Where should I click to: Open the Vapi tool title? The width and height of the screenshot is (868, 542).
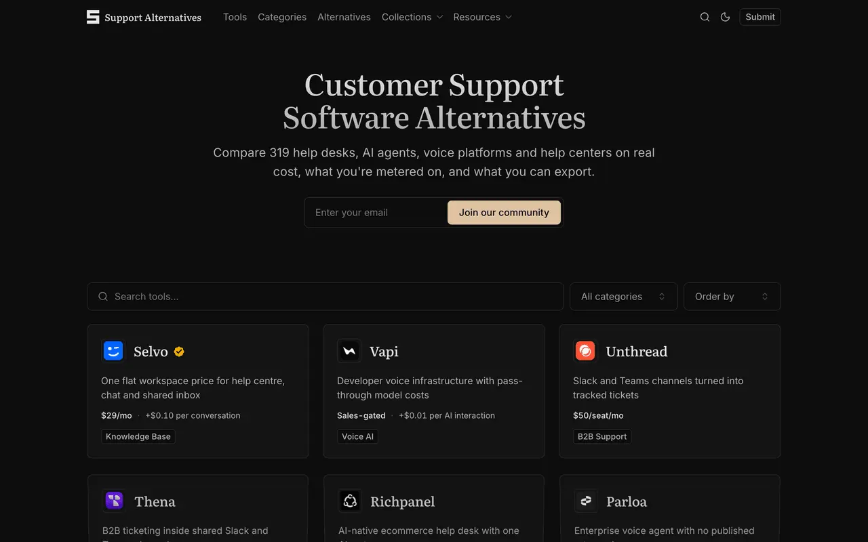click(x=384, y=352)
